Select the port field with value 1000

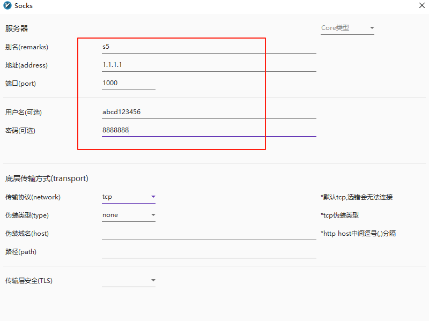tap(128, 84)
